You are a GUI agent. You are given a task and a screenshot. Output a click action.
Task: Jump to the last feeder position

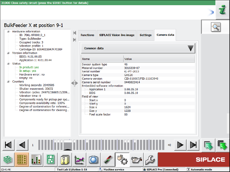(193, 145)
